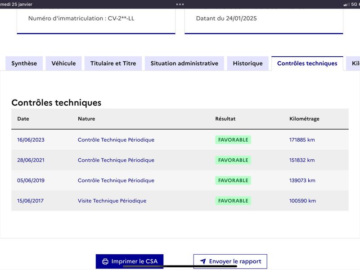The image size is (360, 270).
Task: Go to the Historique tab
Action: [248, 63]
